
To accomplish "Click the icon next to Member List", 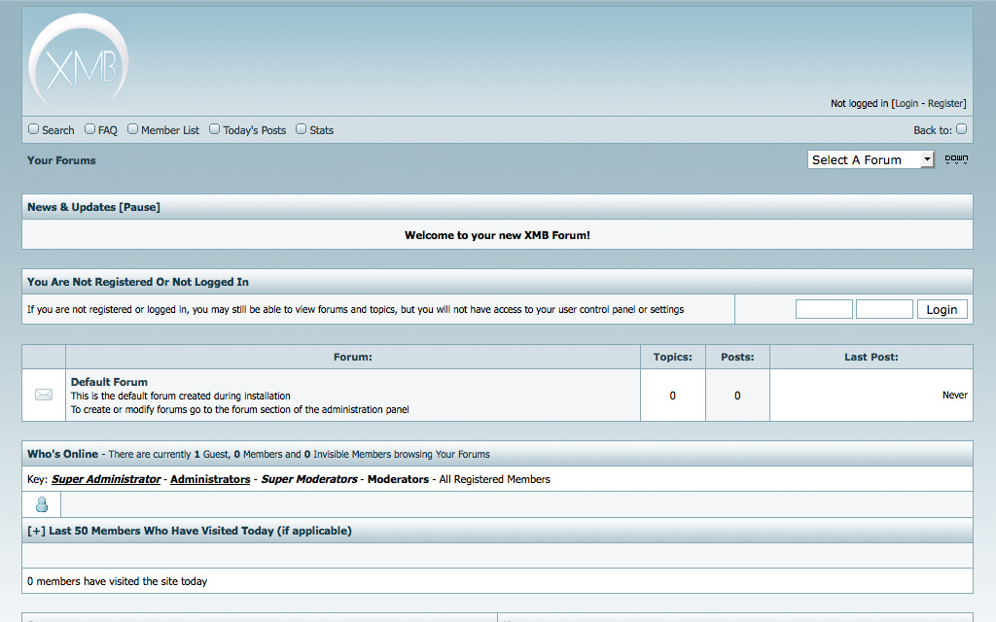I will 133,129.
